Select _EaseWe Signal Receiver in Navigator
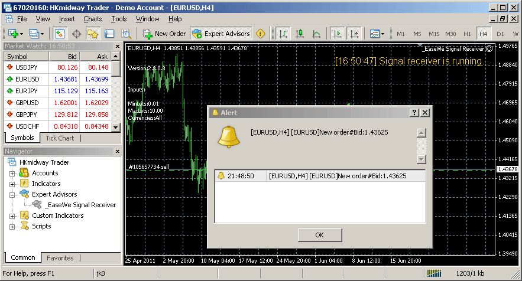 click(x=80, y=205)
